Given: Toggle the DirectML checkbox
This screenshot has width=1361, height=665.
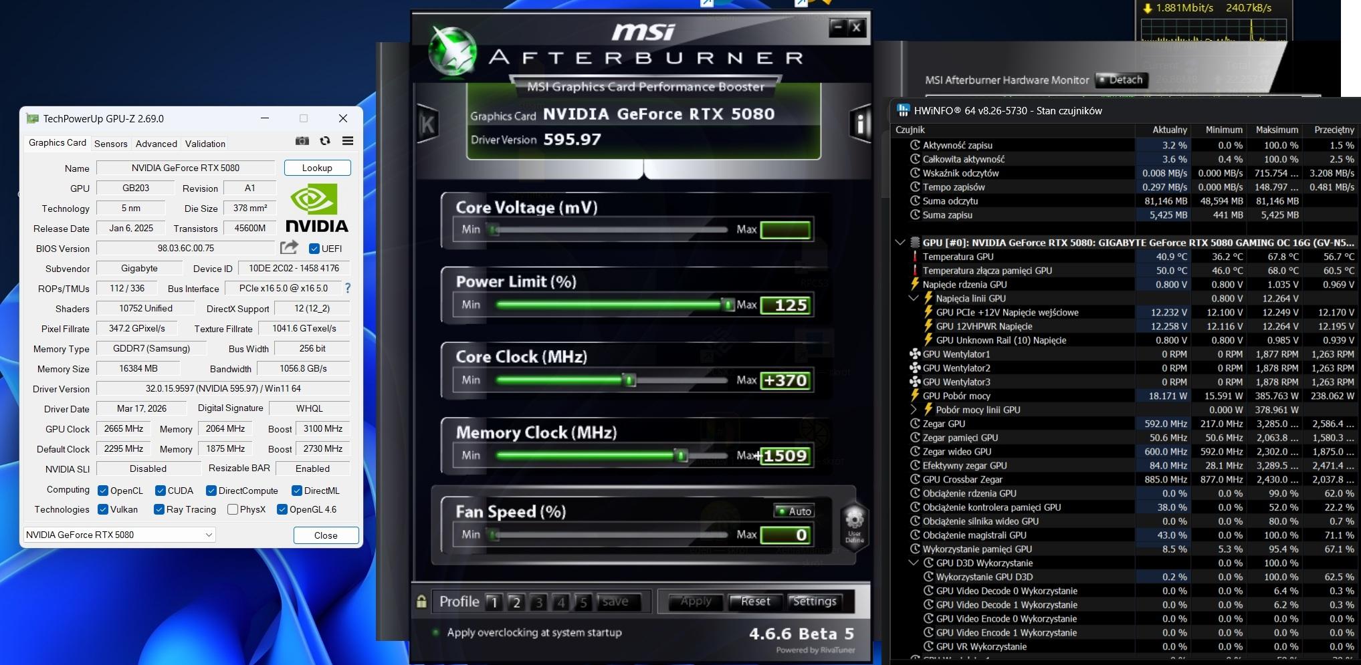Looking at the screenshot, I should pyautogui.click(x=297, y=491).
